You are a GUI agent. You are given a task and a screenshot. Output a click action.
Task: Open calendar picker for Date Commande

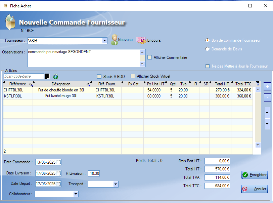pyautogui.click(x=58, y=162)
